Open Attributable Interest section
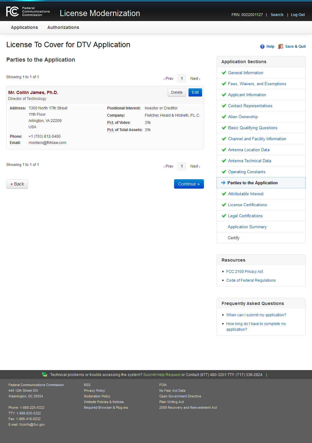312x443 pixels. pyautogui.click(x=246, y=194)
